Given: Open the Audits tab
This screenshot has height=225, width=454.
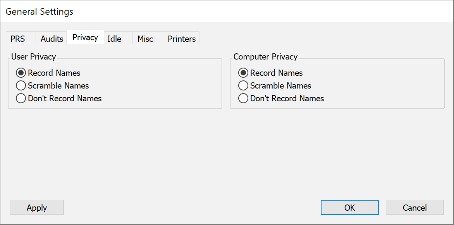Looking at the screenshot, I should [x=52, y=39].
